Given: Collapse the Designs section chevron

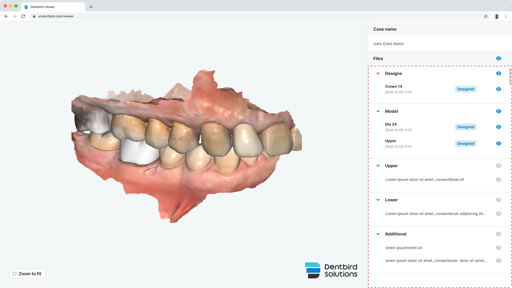Looking at the screenshot, I should tap(378, 73).
